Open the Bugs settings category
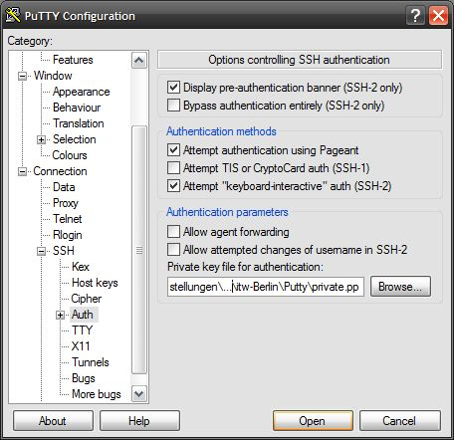 (84, 378)
